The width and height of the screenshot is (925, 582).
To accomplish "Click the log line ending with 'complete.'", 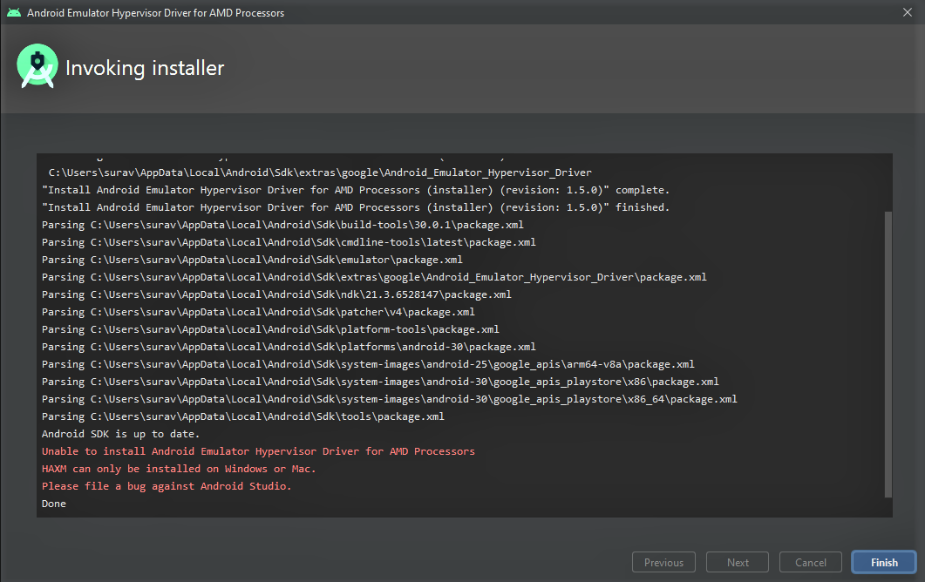I will pos(356,190).
